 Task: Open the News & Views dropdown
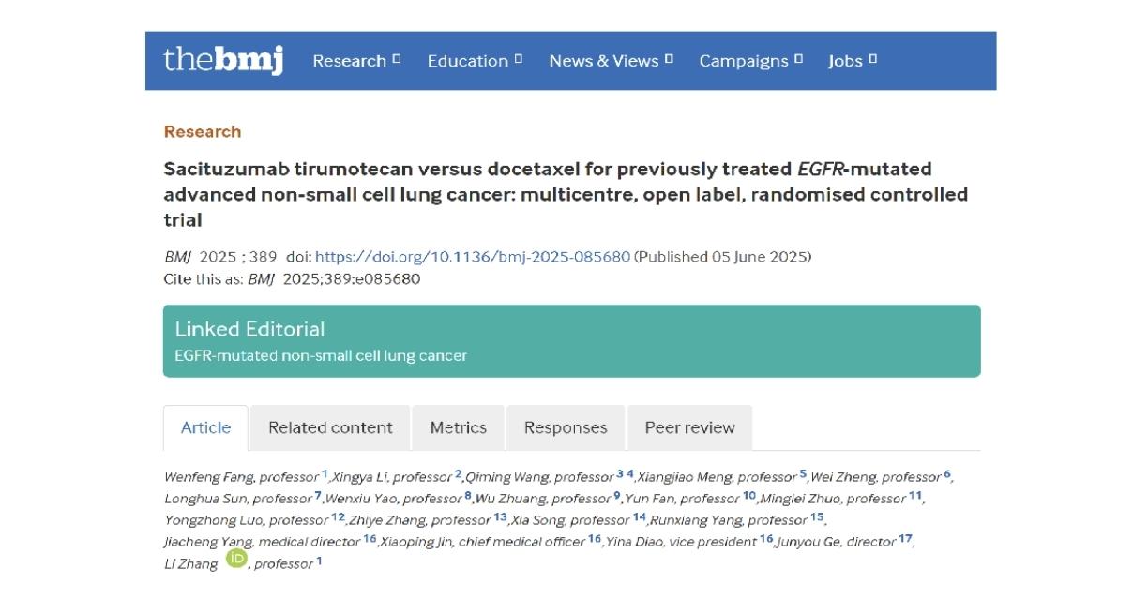tap(611, 61)
